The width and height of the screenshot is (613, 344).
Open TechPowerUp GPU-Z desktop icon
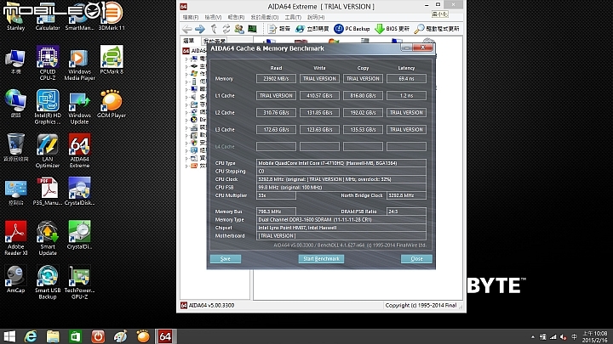(79, 282)
